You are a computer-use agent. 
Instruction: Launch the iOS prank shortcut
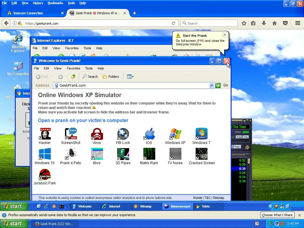tap(149, 136)
